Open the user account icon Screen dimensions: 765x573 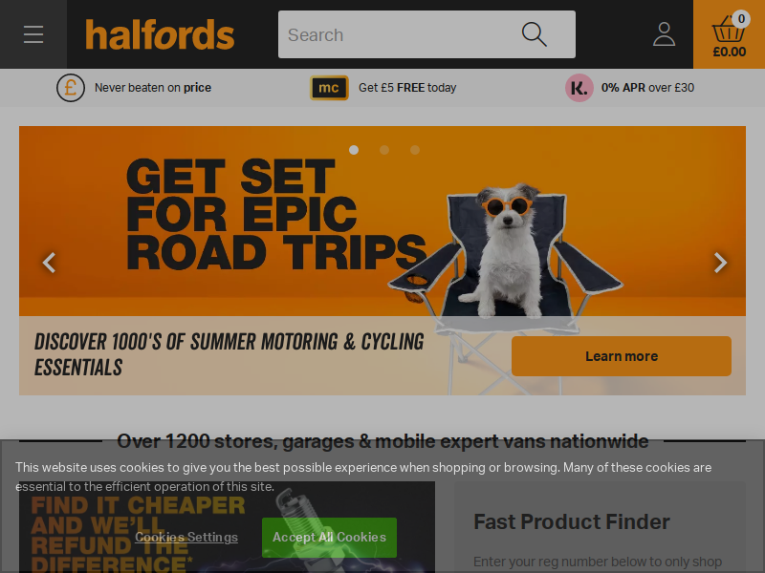click(x=664, y=34)
